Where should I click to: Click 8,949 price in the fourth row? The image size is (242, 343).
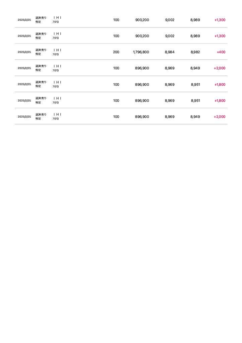[195, 68]
